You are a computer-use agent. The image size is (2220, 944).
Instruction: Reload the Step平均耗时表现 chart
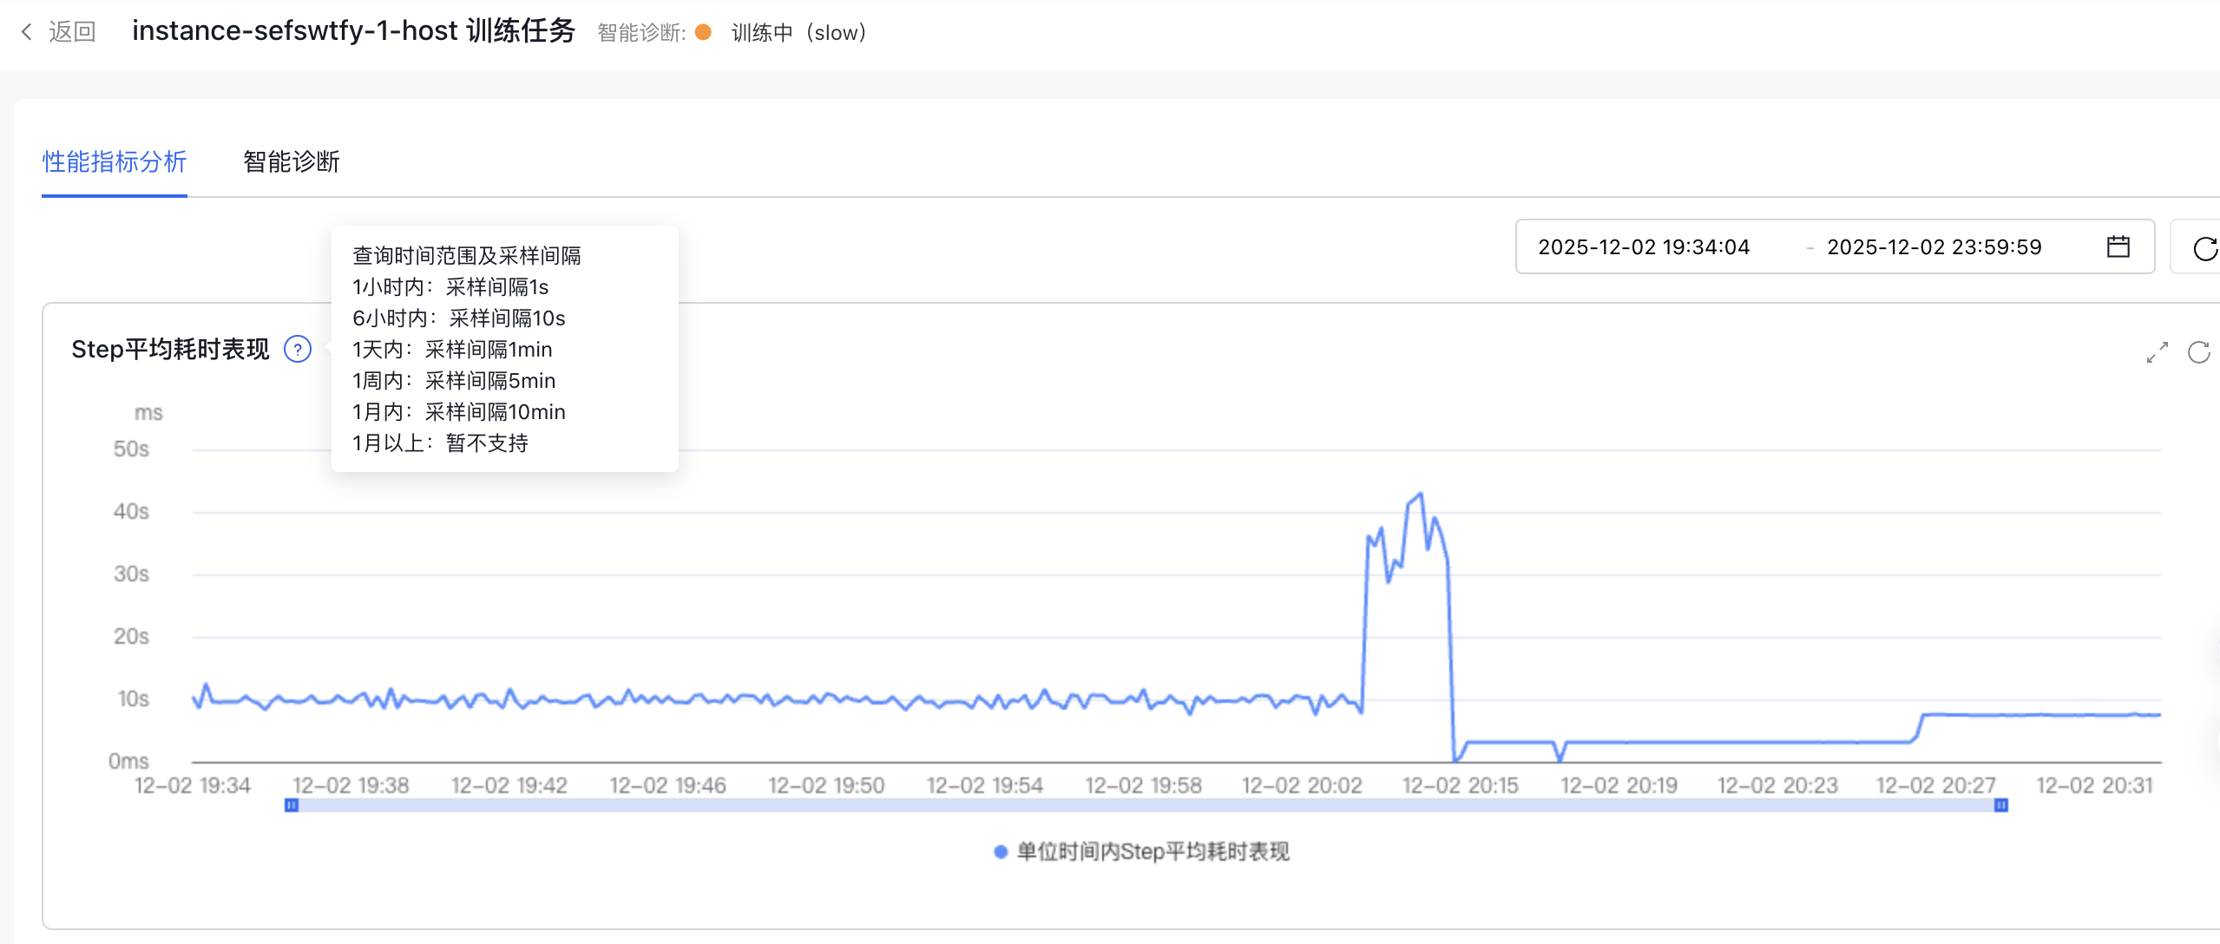coord(2198,352)
